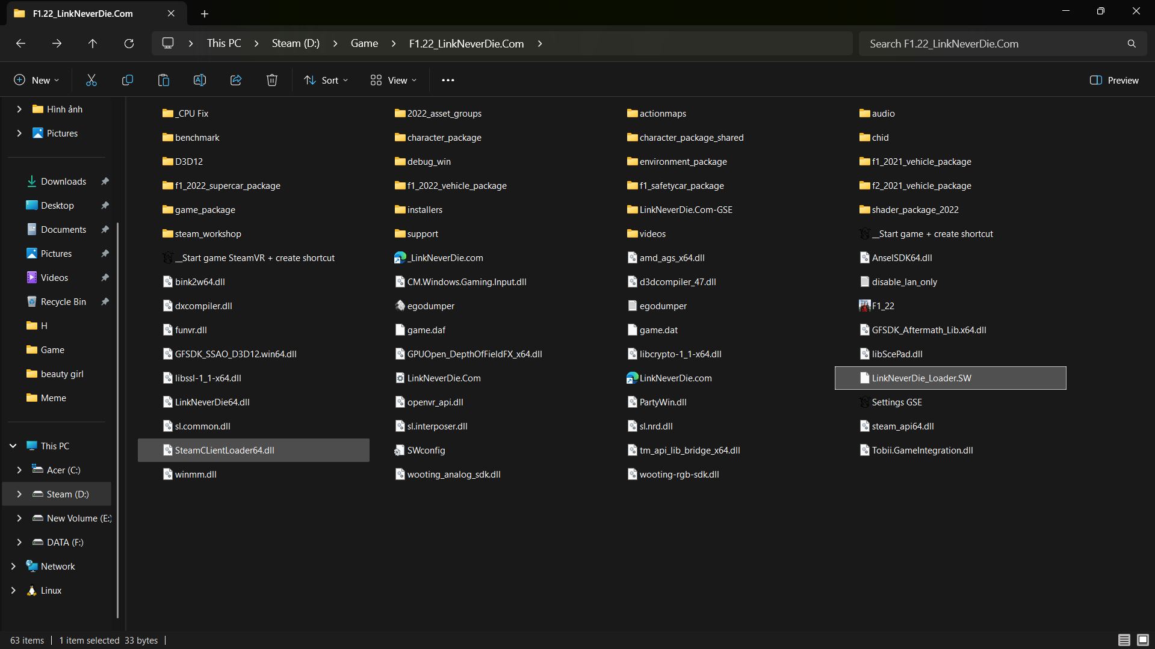Click the New button

[36, 80]
